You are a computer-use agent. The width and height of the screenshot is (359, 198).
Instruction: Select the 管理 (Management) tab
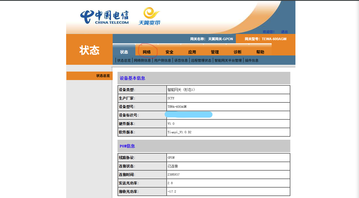pos(215,52)
